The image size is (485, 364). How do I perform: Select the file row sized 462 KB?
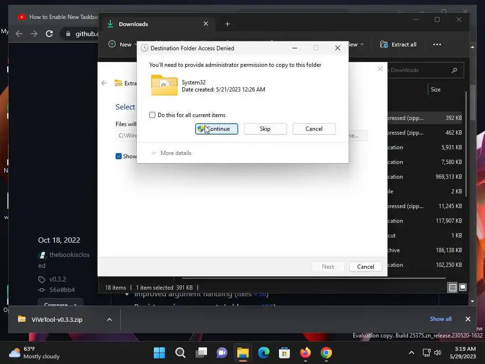[425, 133]
